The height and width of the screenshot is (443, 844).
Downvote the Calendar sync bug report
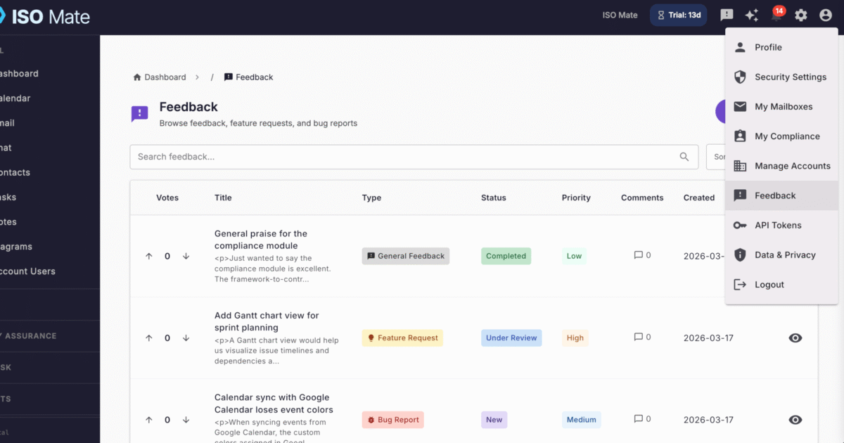tap(186, 420)
